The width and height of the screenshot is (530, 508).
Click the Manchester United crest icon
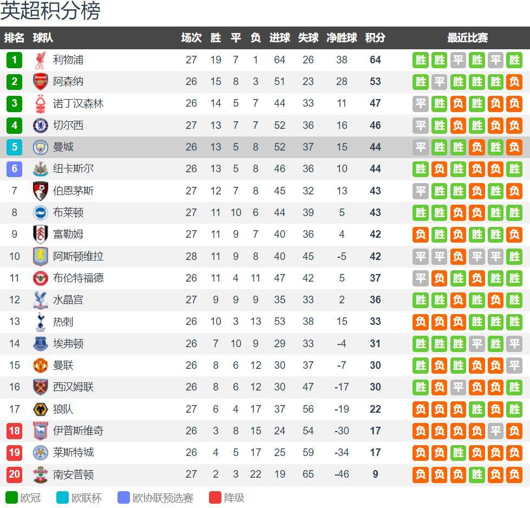click(x=40, y=365)
